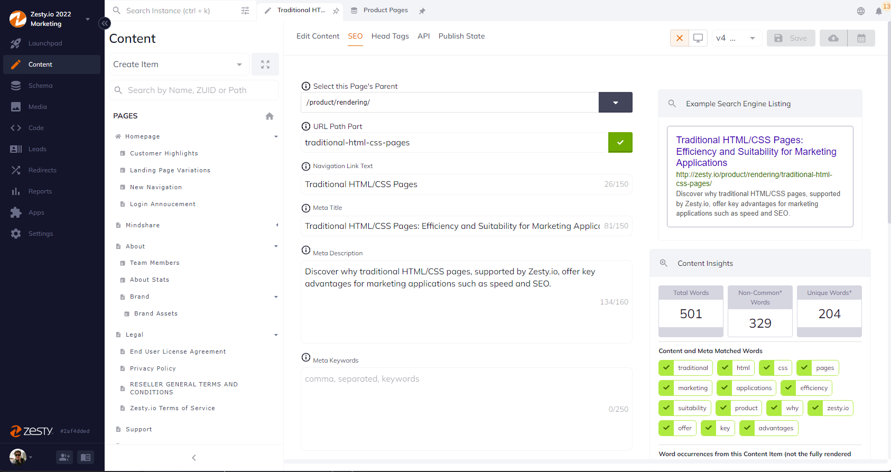Go to the home icon beside PAGES
The height and width of the screenshot is (472, 891).
270,116
